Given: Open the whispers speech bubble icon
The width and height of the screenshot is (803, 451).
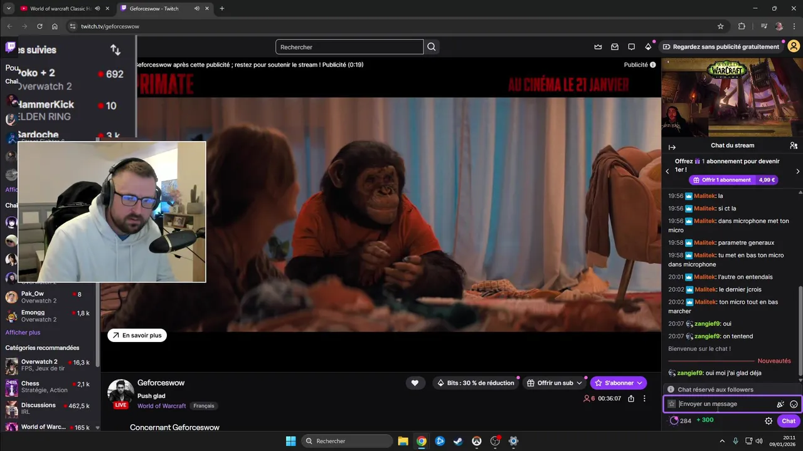Looking at the screenshot, I should 632,47.
